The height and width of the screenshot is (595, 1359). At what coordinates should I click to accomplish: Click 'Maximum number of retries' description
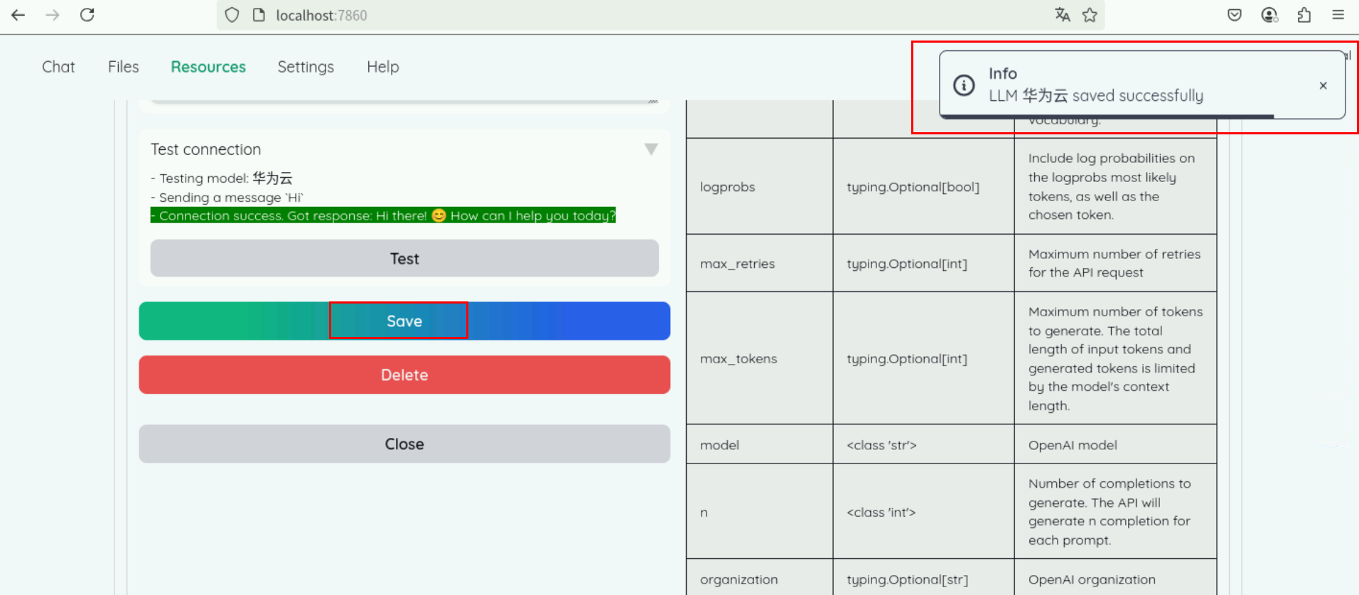[x=1116, y=263]
